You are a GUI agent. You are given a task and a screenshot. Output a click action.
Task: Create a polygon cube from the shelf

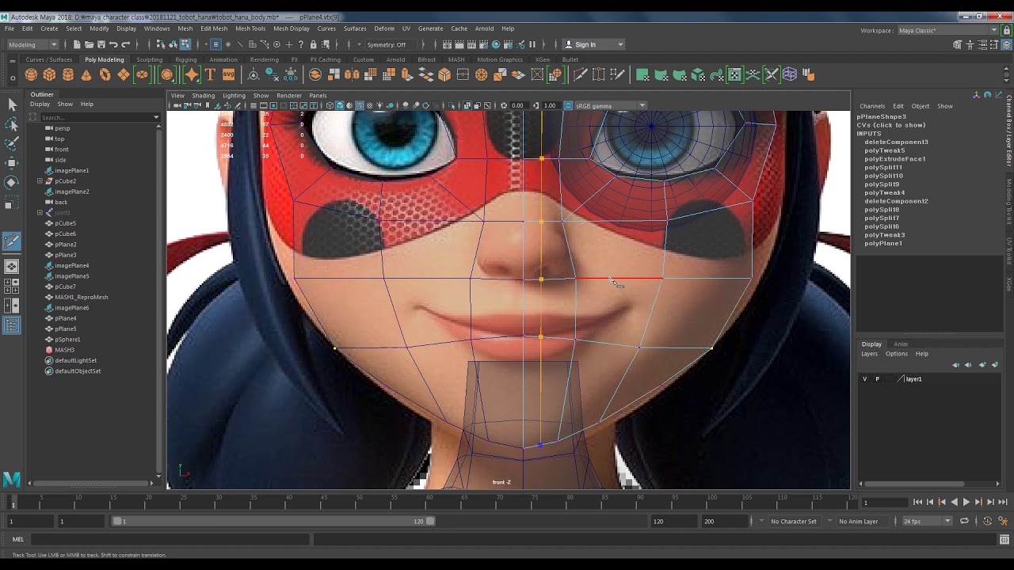click(49, 74)
